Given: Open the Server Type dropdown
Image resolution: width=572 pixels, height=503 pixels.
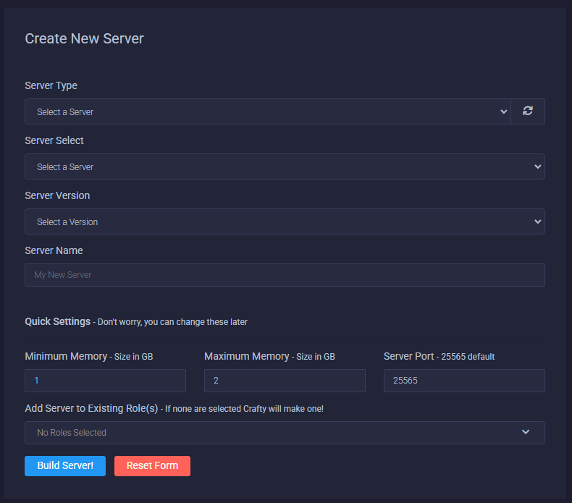Looking at the screenshot, I should point(268,111).
